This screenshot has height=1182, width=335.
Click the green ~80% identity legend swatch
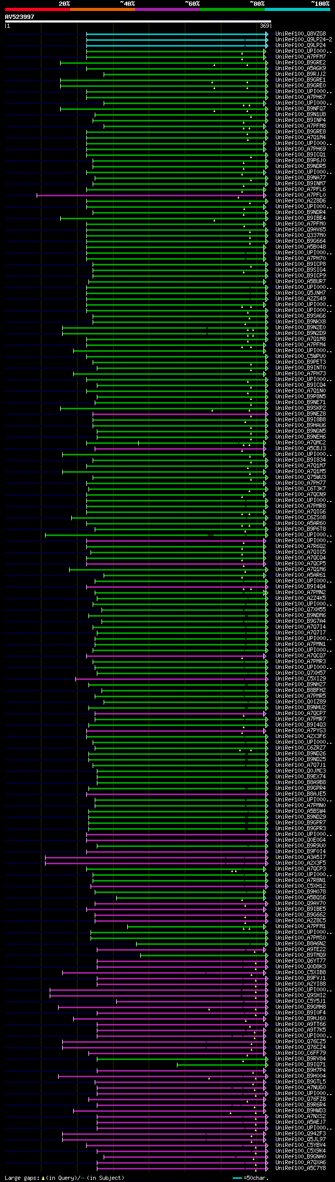tap(232, 9)
